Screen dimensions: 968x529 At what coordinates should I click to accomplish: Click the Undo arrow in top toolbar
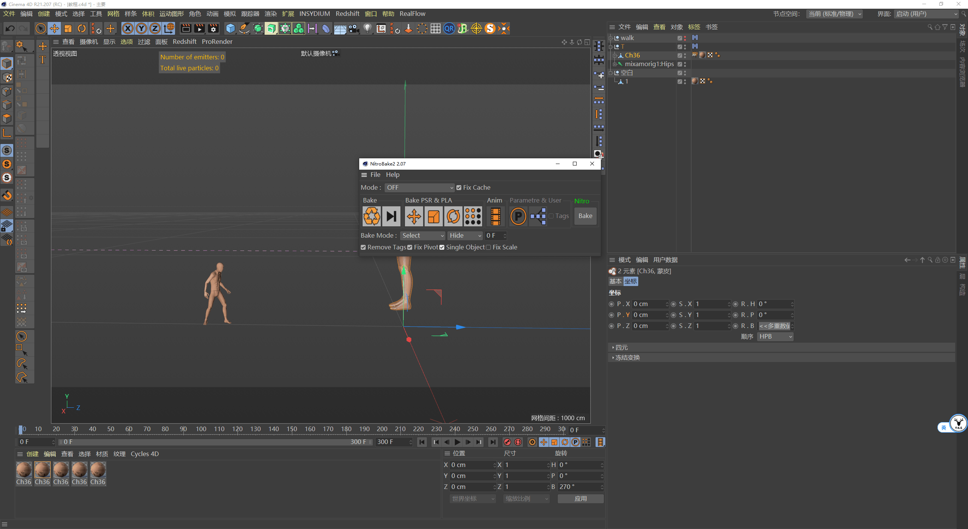click(x=10, y=28)
